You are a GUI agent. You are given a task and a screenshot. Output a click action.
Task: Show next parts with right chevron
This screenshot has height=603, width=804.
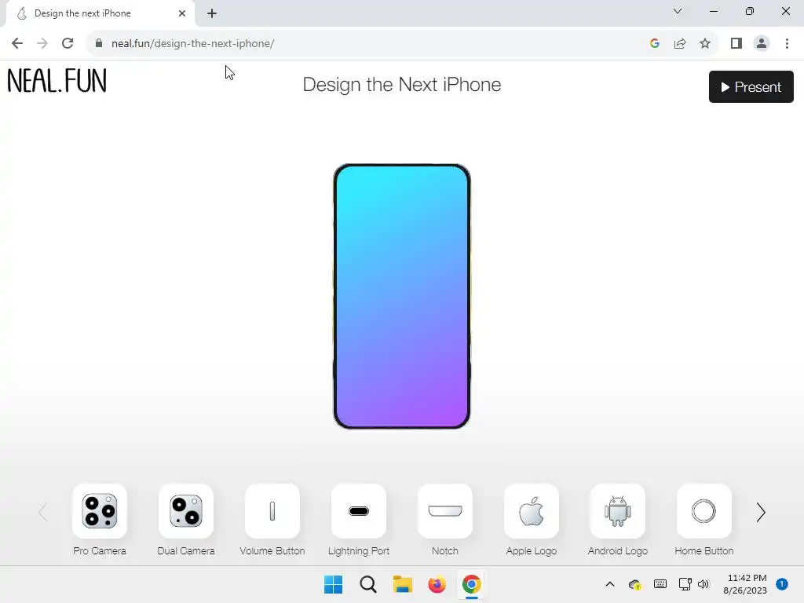pyautogui.click(x=761, y=512)
